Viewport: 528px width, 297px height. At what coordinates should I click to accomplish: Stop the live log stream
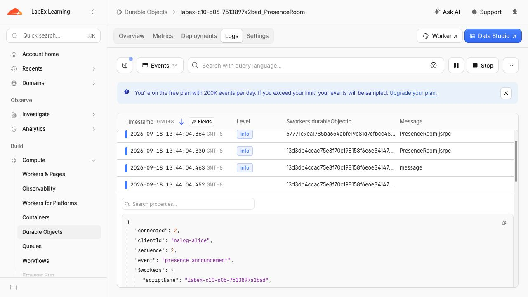pos(483,65)
